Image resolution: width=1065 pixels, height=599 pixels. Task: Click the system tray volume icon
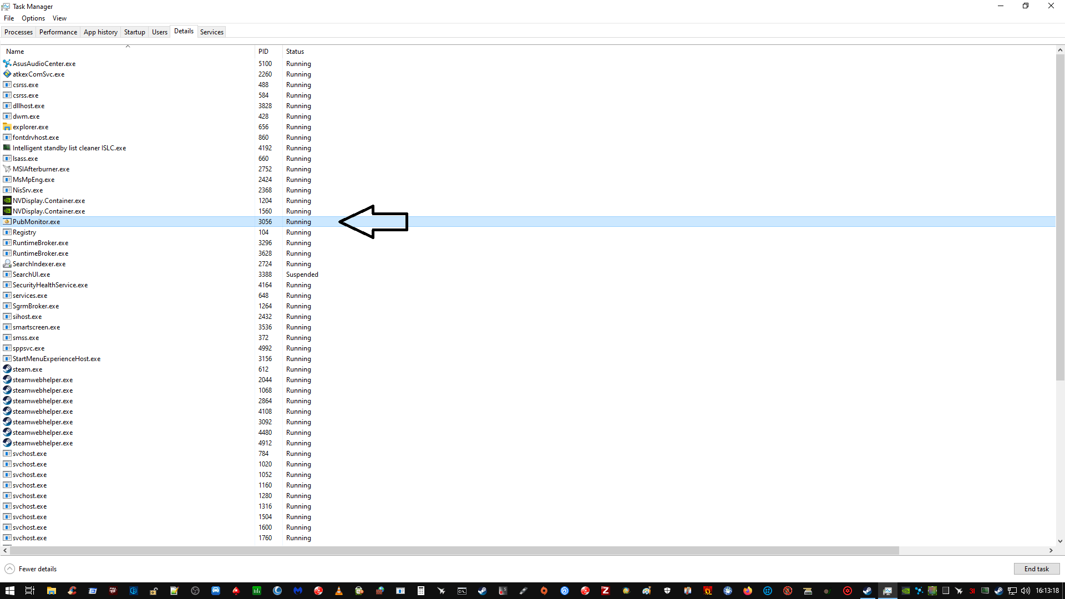pos(1025,591)
